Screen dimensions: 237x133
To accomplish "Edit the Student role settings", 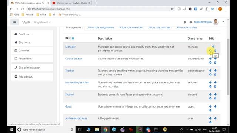I will [210, 98].
